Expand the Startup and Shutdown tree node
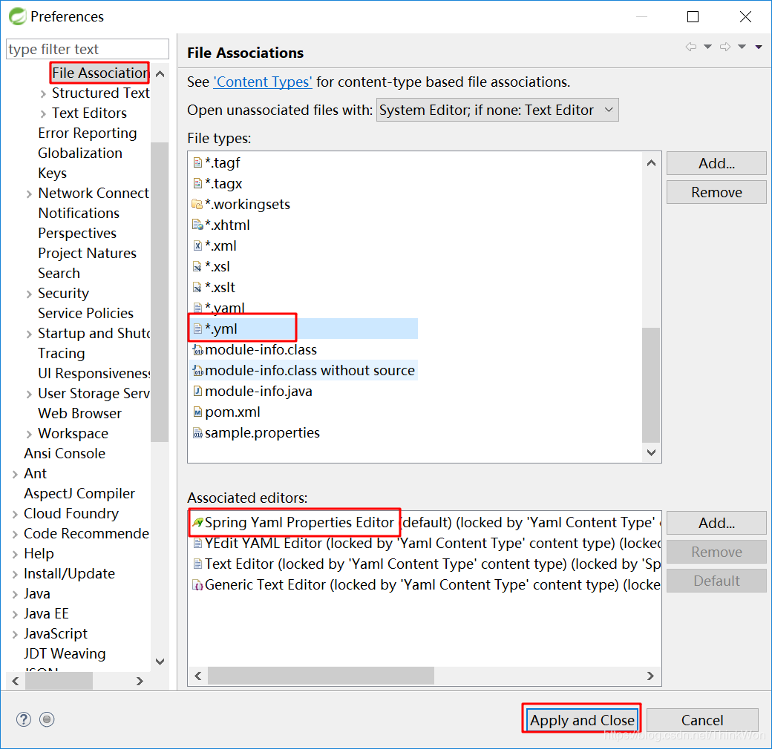Image resolution: width=772 pixels, height=749 pixels. 29,334
